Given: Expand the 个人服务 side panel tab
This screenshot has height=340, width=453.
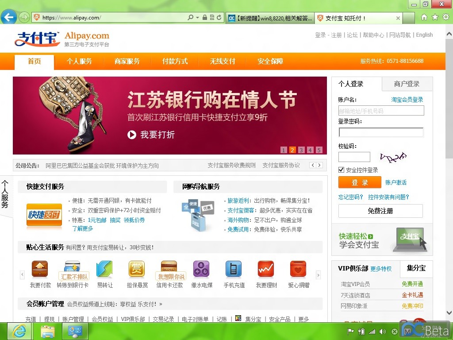Looking at the screenshot, I should click(5, 195).
